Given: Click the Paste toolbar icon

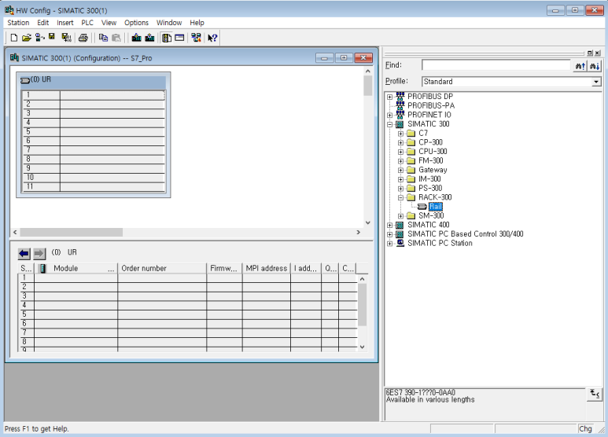Looking at the screenshot, I should (x=116, y=38).
